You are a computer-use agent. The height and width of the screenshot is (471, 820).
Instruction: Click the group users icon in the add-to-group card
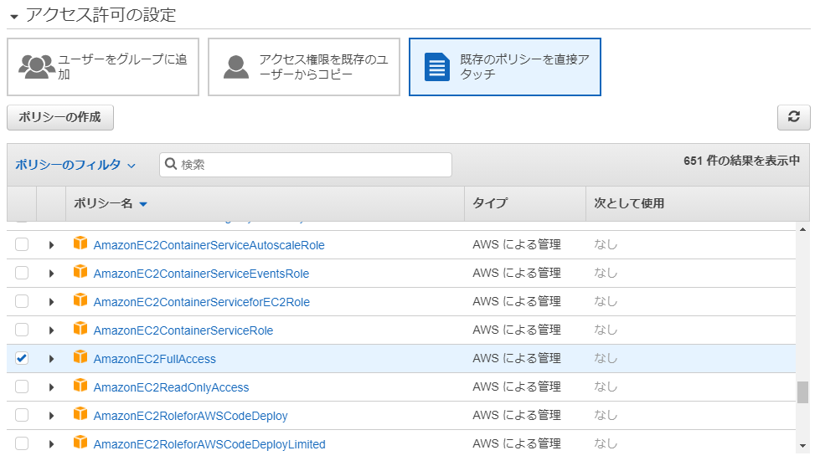pos(37,67)
